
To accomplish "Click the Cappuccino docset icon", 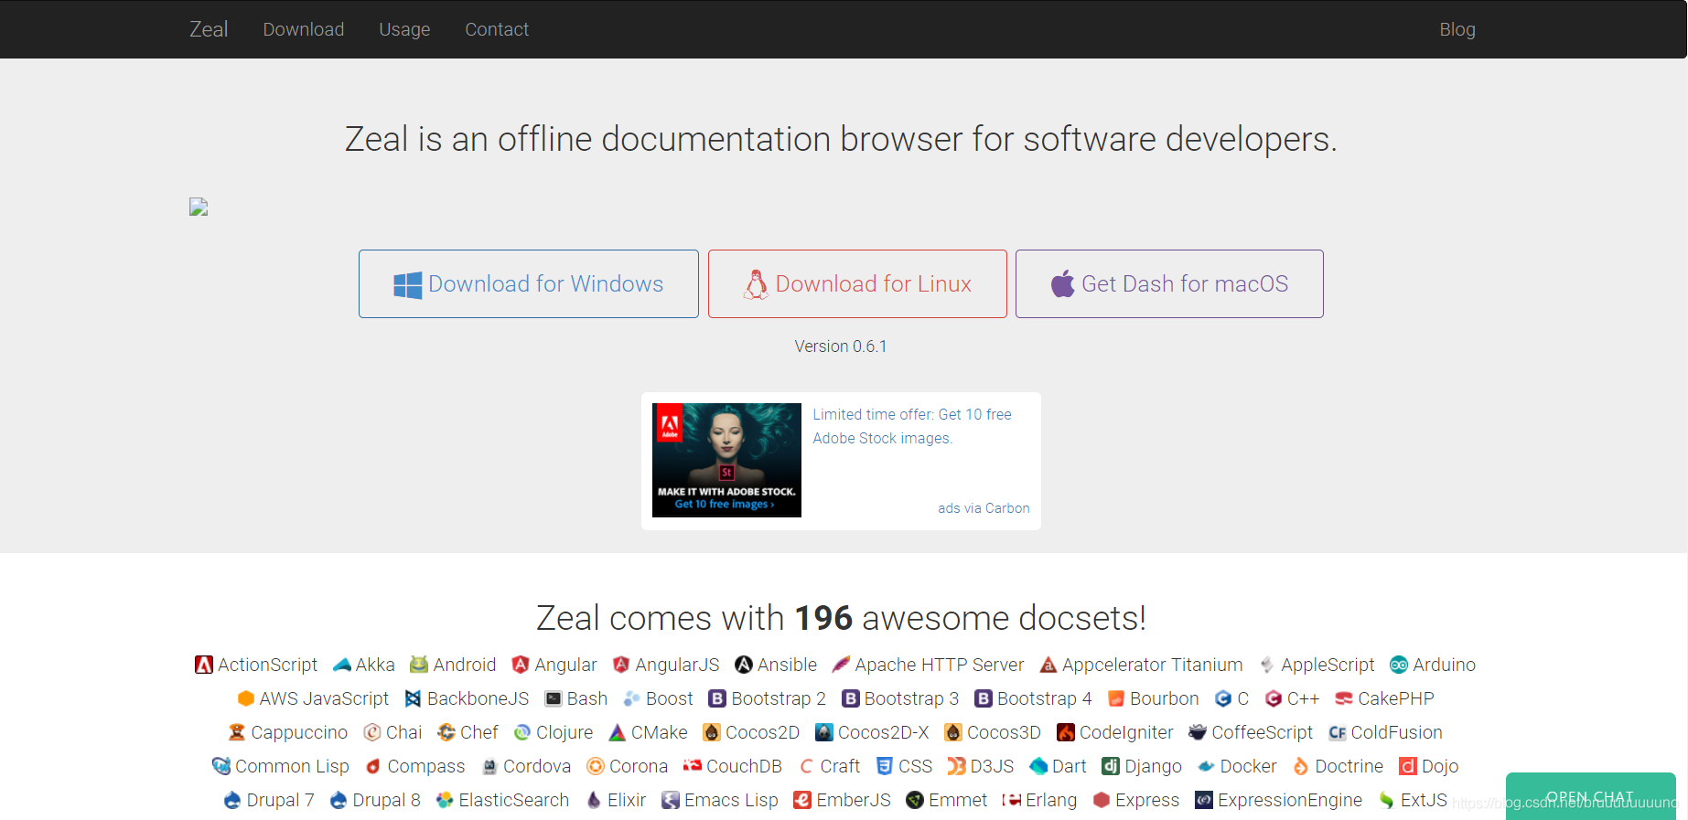I will click(237, 732).
